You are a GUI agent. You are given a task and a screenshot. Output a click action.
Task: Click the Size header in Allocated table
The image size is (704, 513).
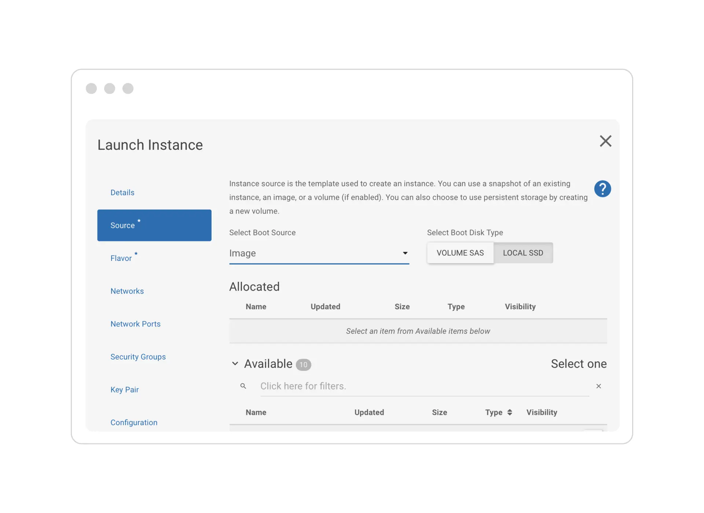tap(402, 306)
